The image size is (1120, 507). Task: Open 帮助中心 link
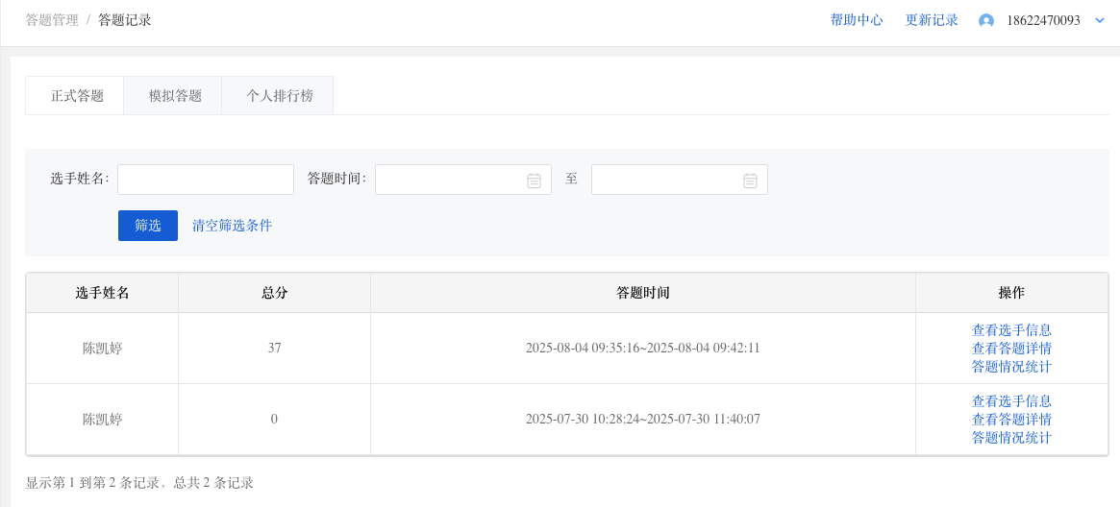coord(857,21)
